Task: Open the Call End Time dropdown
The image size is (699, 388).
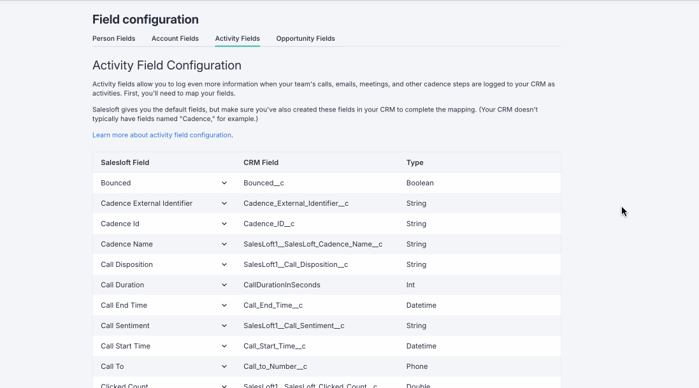Action: pos(224,305)
